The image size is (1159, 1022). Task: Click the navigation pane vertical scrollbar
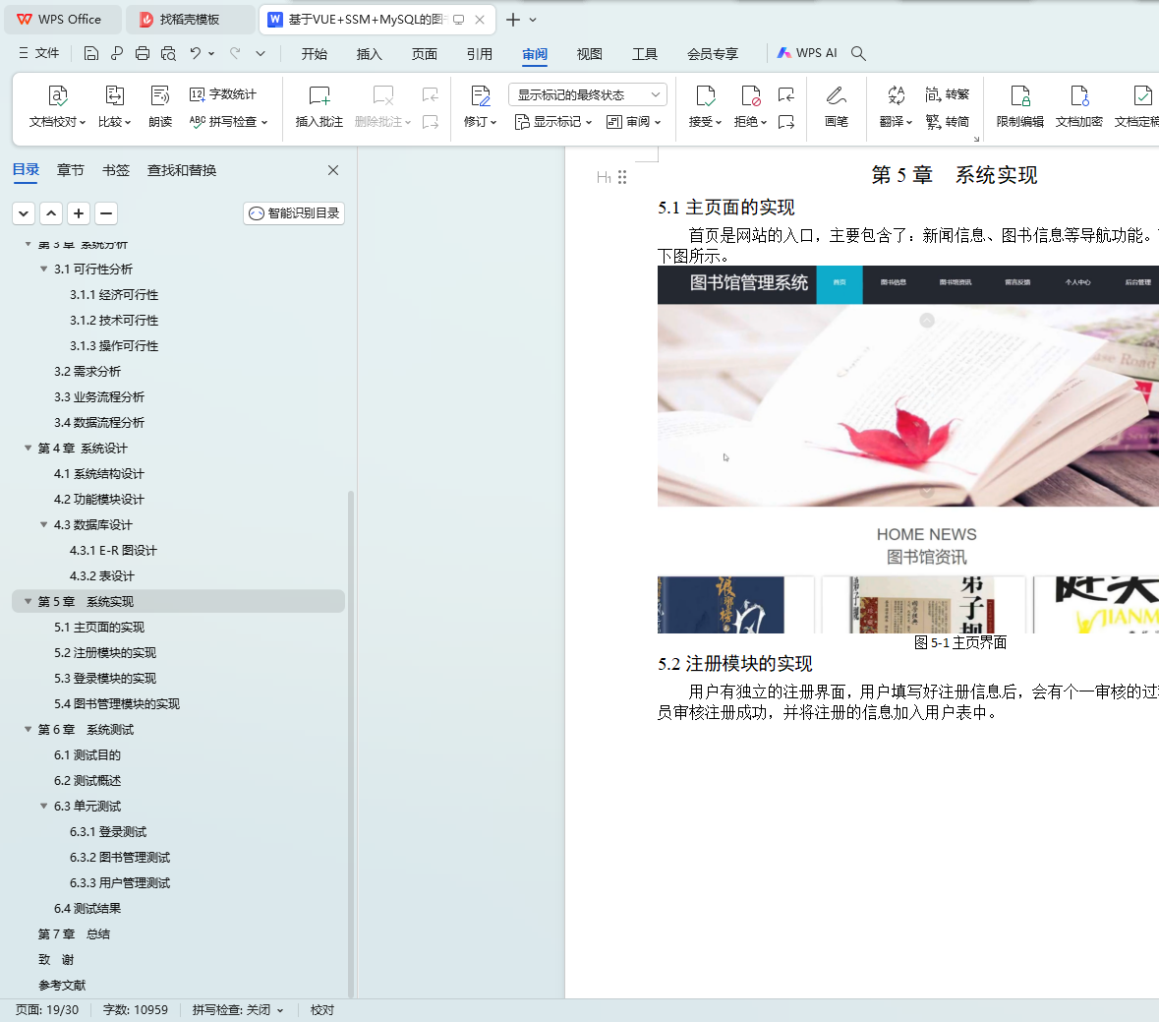351,744
